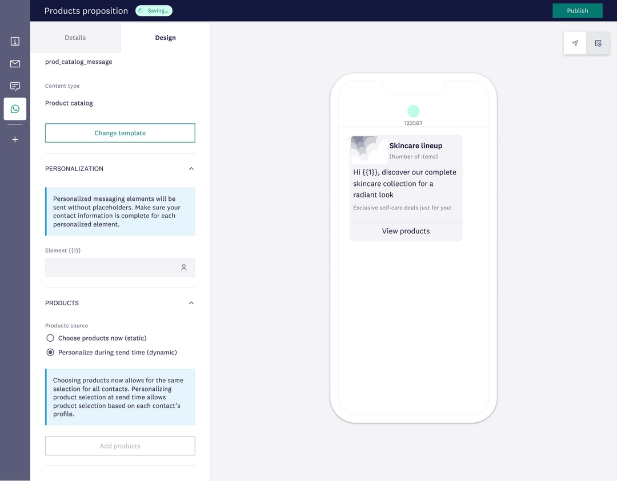
Task: Select 'Choose products now (static)' option
Action: click(x=50, y=338)
